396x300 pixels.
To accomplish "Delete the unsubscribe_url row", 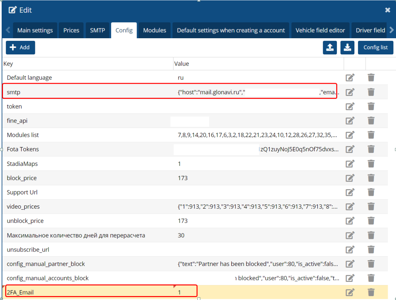I will pyautogui.click(x=371, y=250).
